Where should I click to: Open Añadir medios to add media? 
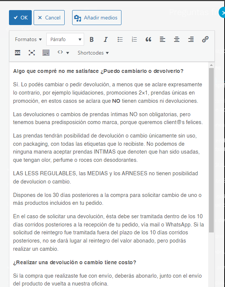(x=97, y=18)
